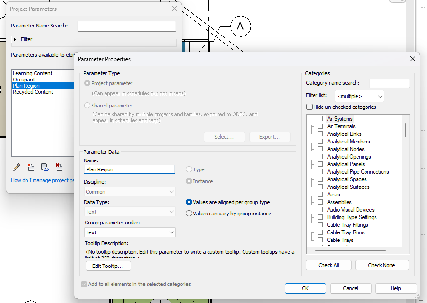This screenshot has height=303, width=427.
Task: Expand the Filter section
Action: tap(15, 40)
